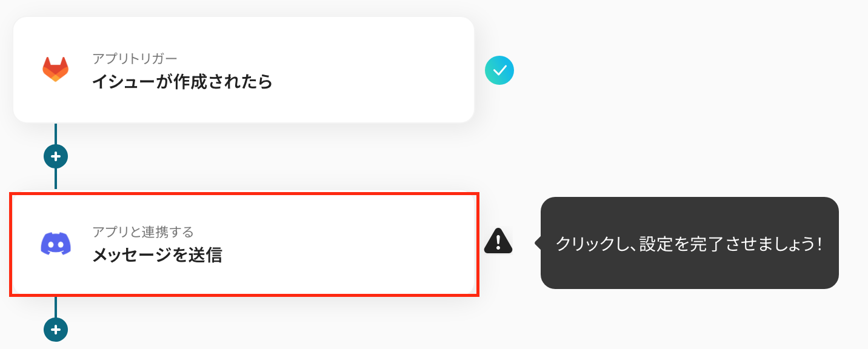Click the connector line below the trigger card
Screen dimensions: 868x349
tap(56, 133)
